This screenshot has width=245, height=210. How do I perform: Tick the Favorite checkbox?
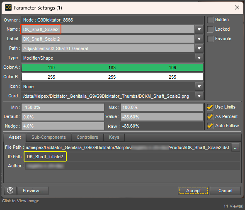pyautogui.click(x=210, y=39)
